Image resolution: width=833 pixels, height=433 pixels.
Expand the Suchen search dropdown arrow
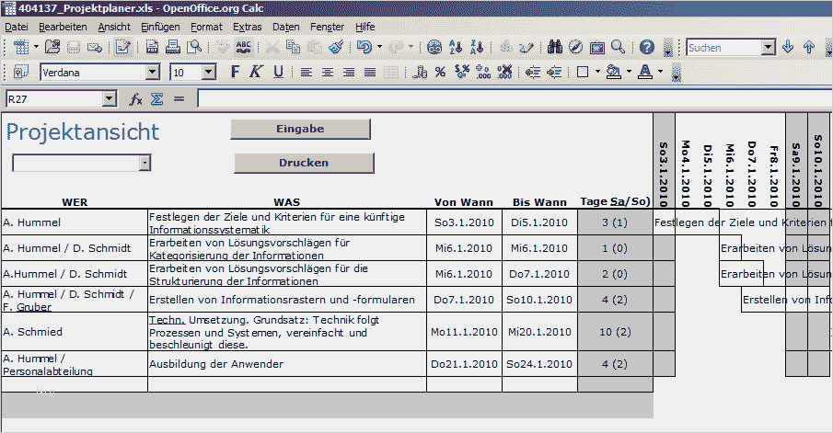[x=769, y=48]
